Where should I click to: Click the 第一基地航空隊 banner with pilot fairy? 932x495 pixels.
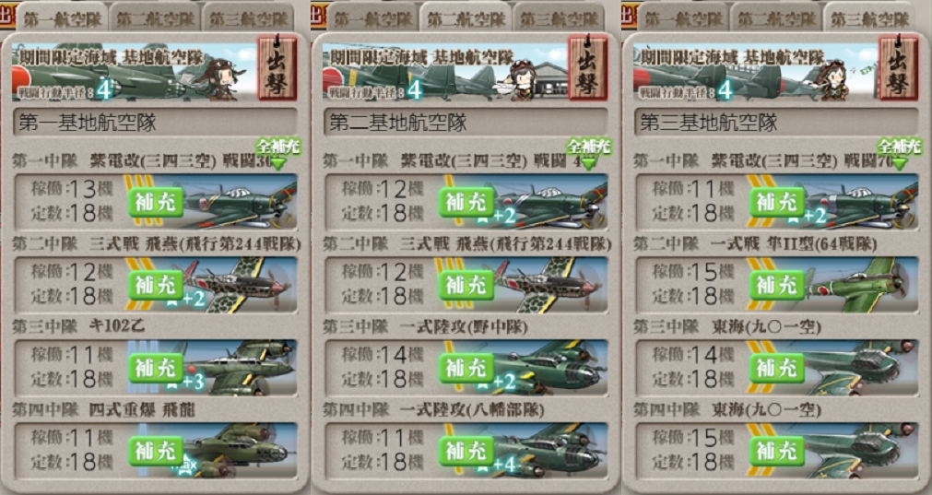click(x=135, y=70)
